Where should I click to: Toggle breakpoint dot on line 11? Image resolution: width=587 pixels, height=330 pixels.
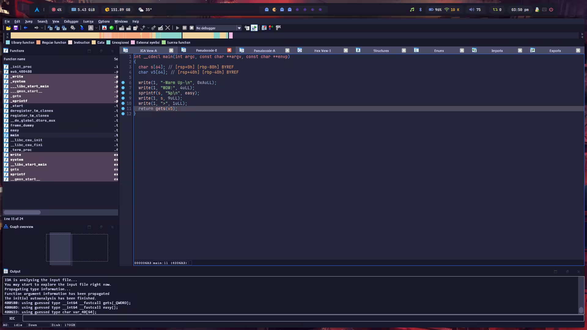coord(123,108)
